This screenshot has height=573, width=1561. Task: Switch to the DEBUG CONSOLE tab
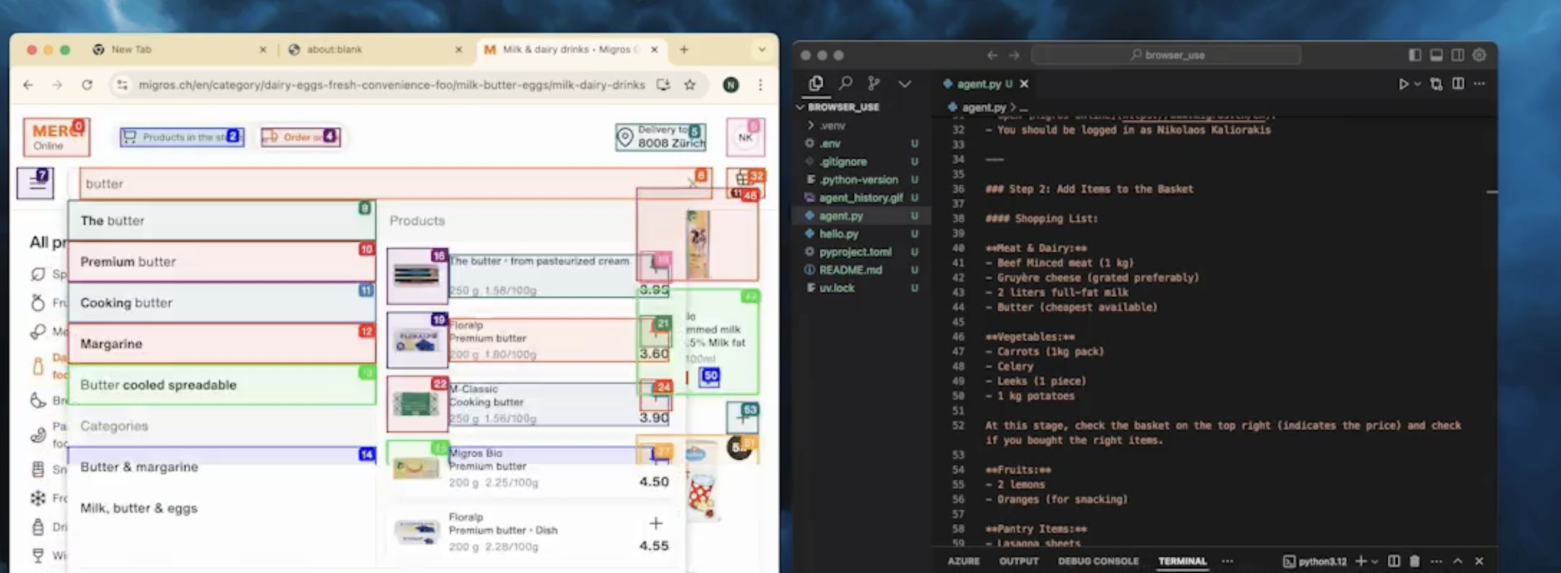pyautogui.click(x=1098, y=561)
